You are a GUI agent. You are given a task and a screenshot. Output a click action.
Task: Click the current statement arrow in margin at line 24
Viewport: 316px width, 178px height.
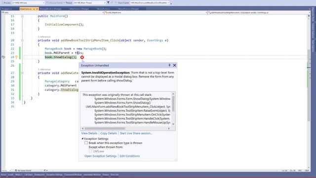pos(3,57)
